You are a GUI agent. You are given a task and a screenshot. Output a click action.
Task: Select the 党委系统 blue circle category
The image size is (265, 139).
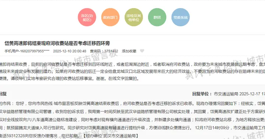[180, 17]
